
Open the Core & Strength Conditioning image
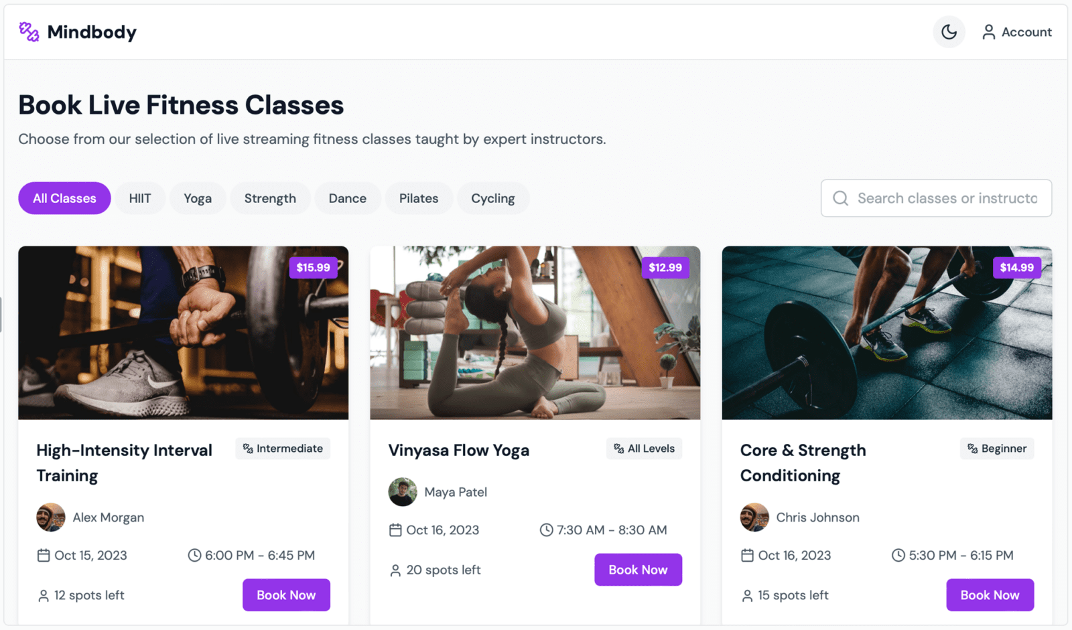point(887,333)
